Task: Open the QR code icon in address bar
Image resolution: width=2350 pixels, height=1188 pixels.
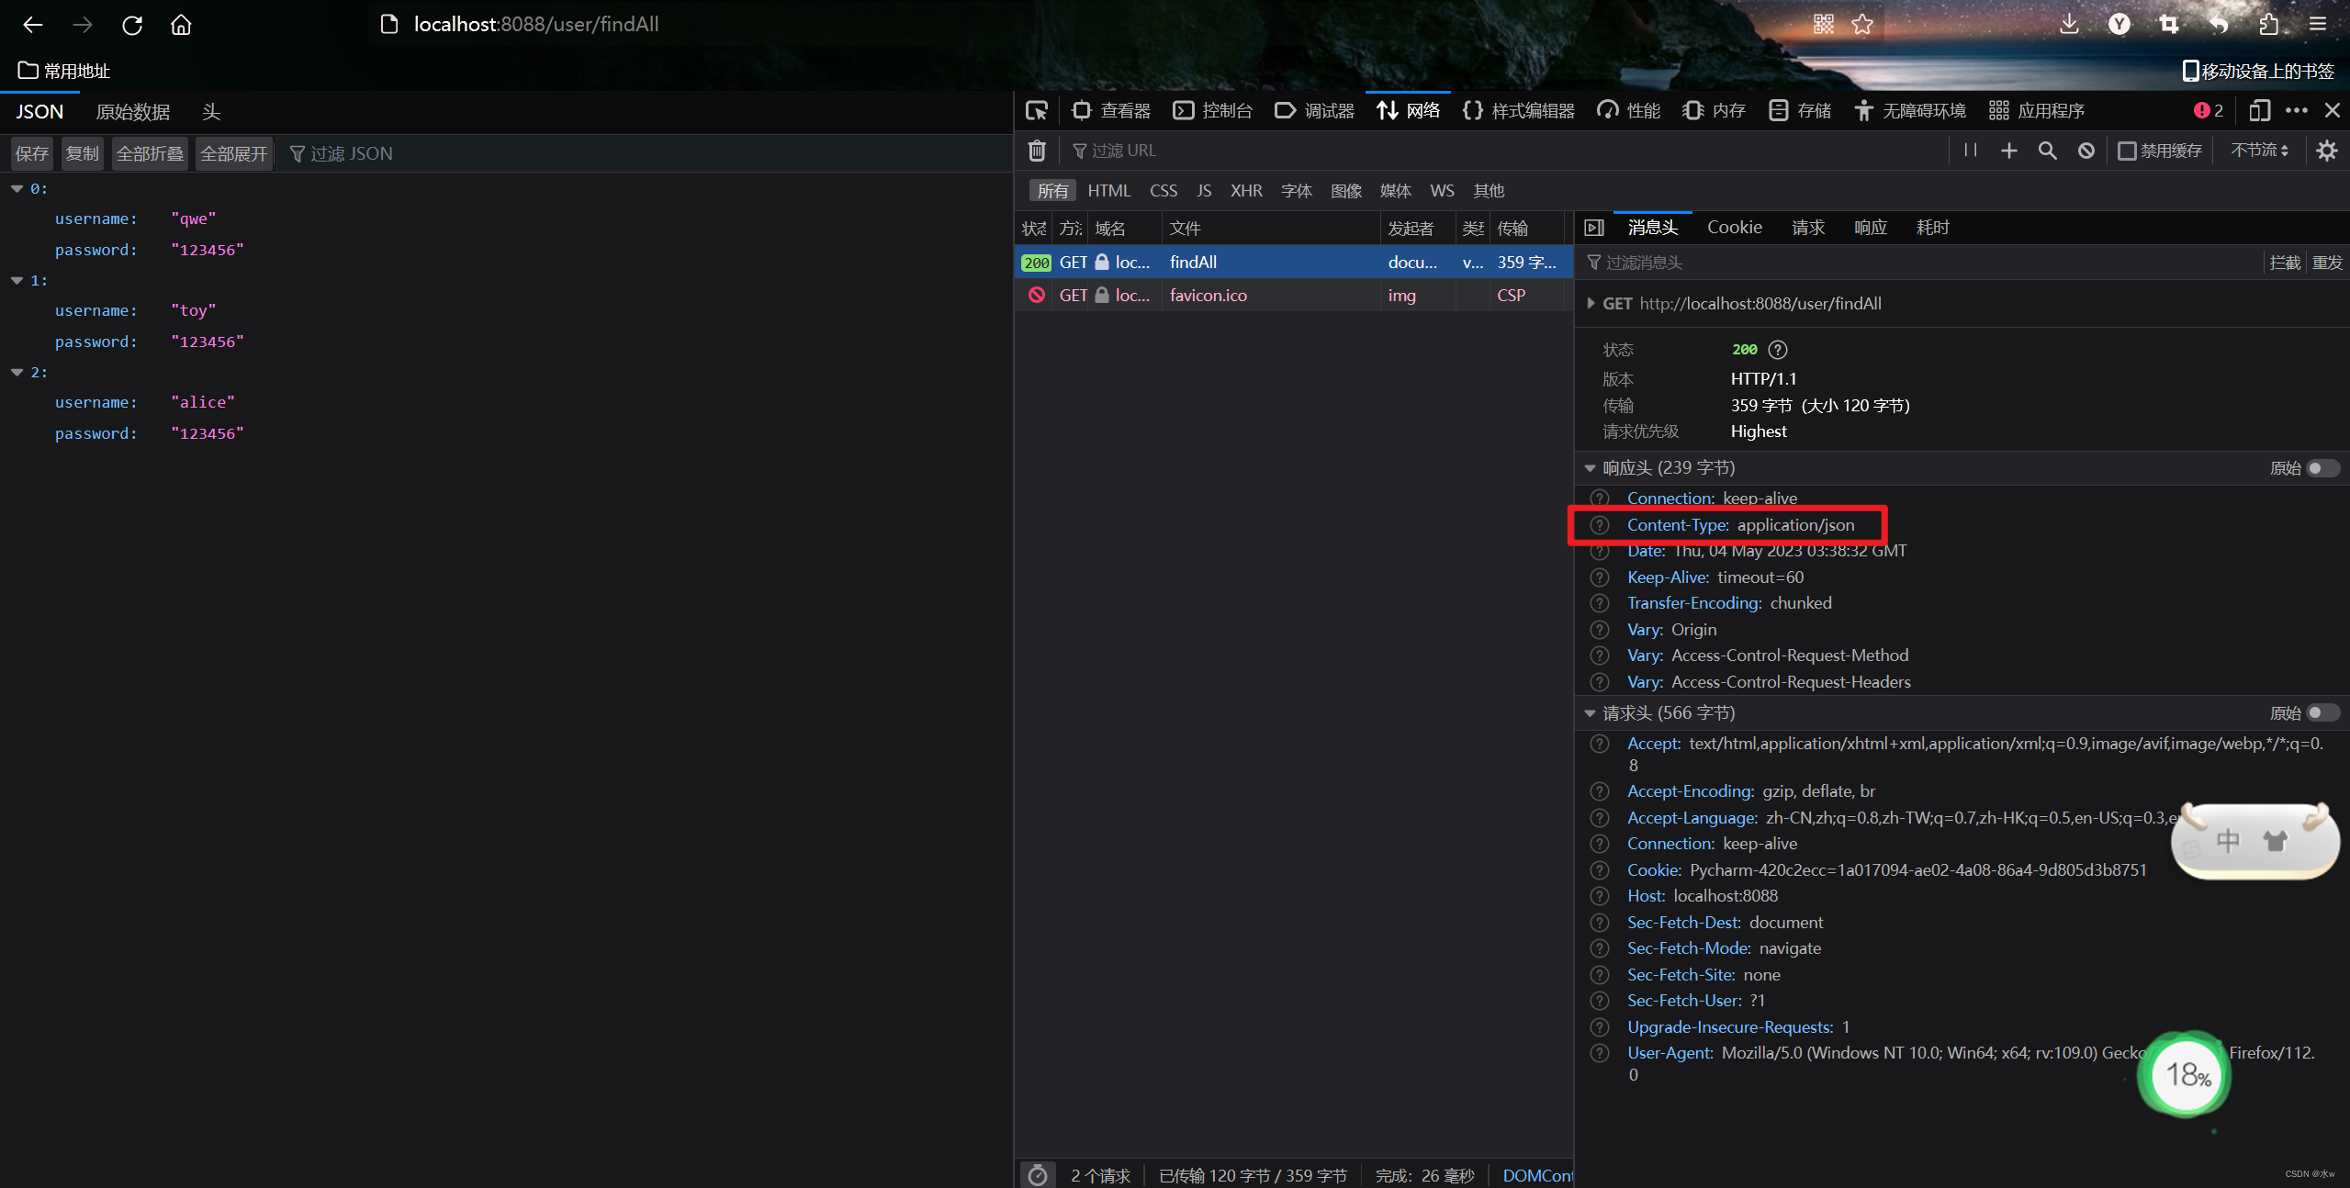Action: (1824, 25)
